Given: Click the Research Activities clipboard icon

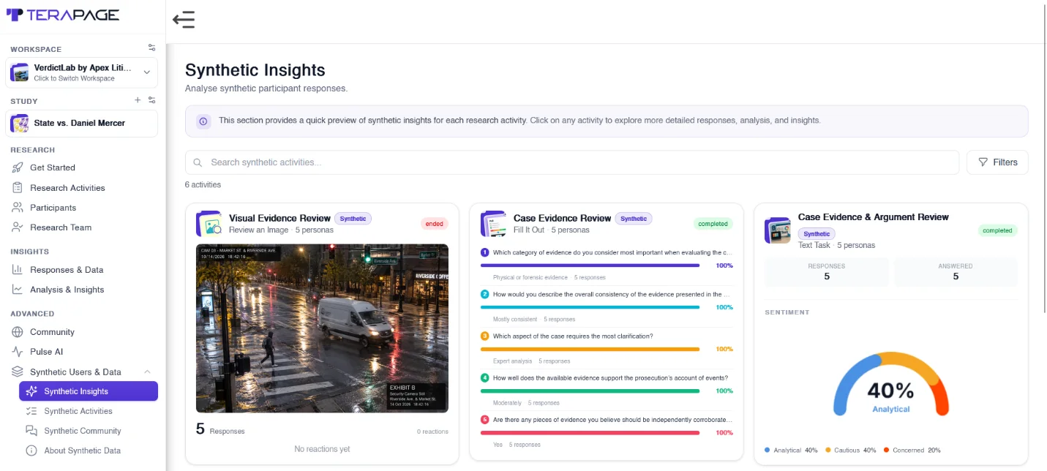Looking at the screenshot, I should click(18, 188).
